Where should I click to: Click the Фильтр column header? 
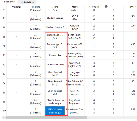[x=16, y=7]
